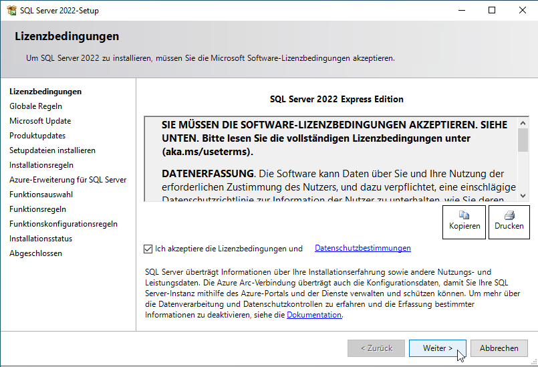538x367 pixels.
Task: Select the Abgeschlossen step
Action: 35,253
